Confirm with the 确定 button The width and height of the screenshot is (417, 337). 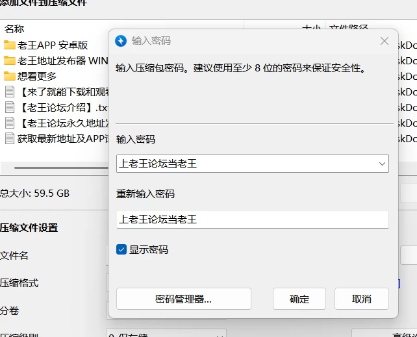pos(299,299)
